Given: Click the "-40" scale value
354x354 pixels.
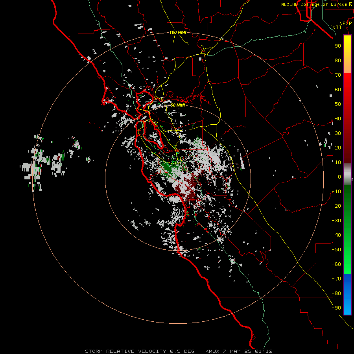Looking at the screenshot, I should [x=336, y=235].
